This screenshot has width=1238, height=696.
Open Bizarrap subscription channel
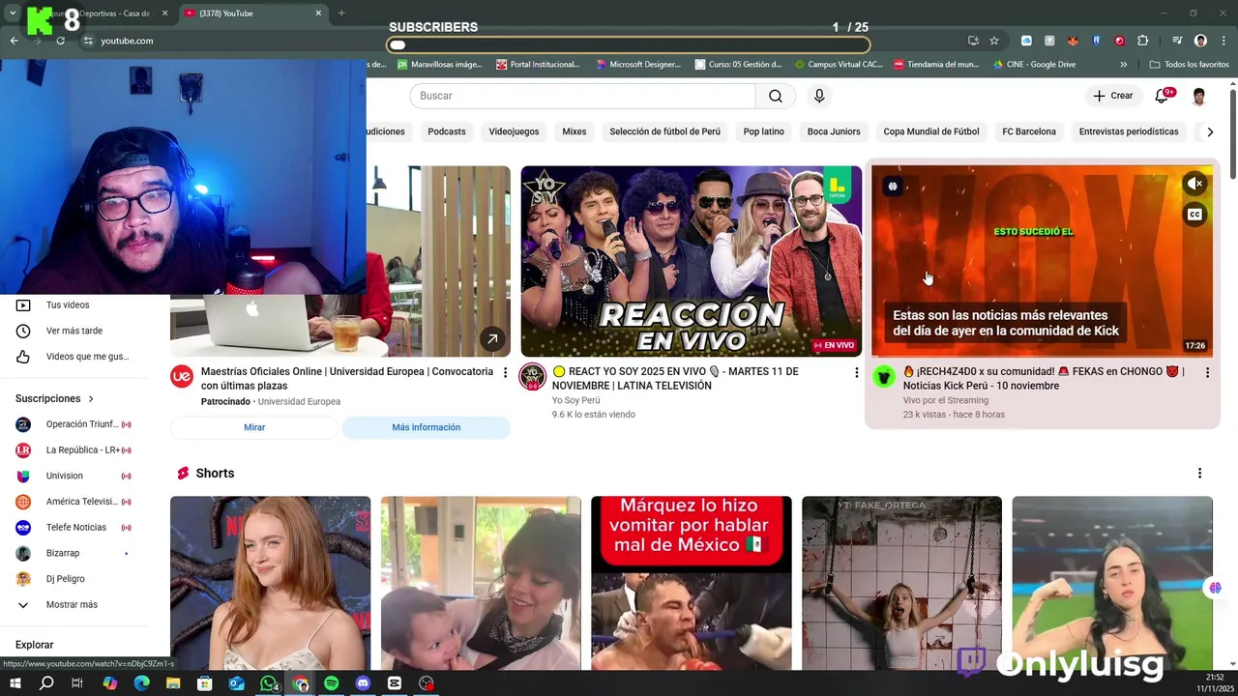pos(74,553)
